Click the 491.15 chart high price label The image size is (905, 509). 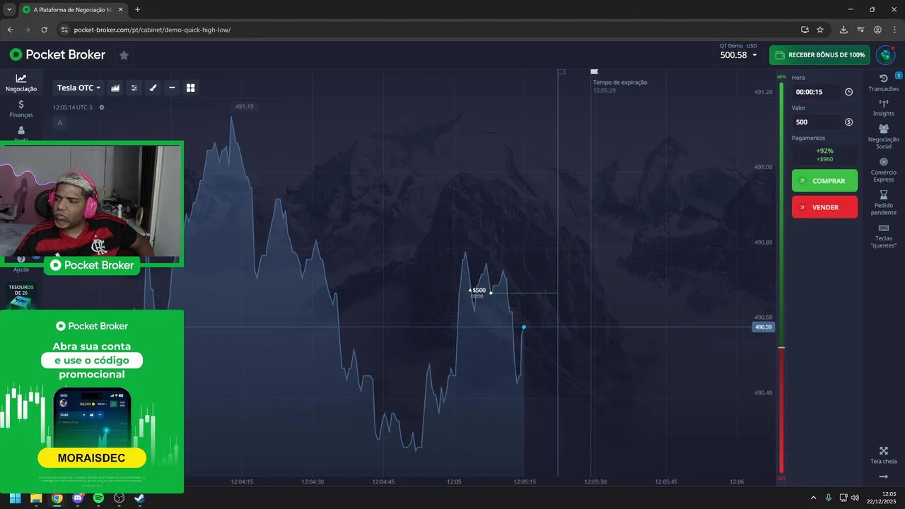245,107
